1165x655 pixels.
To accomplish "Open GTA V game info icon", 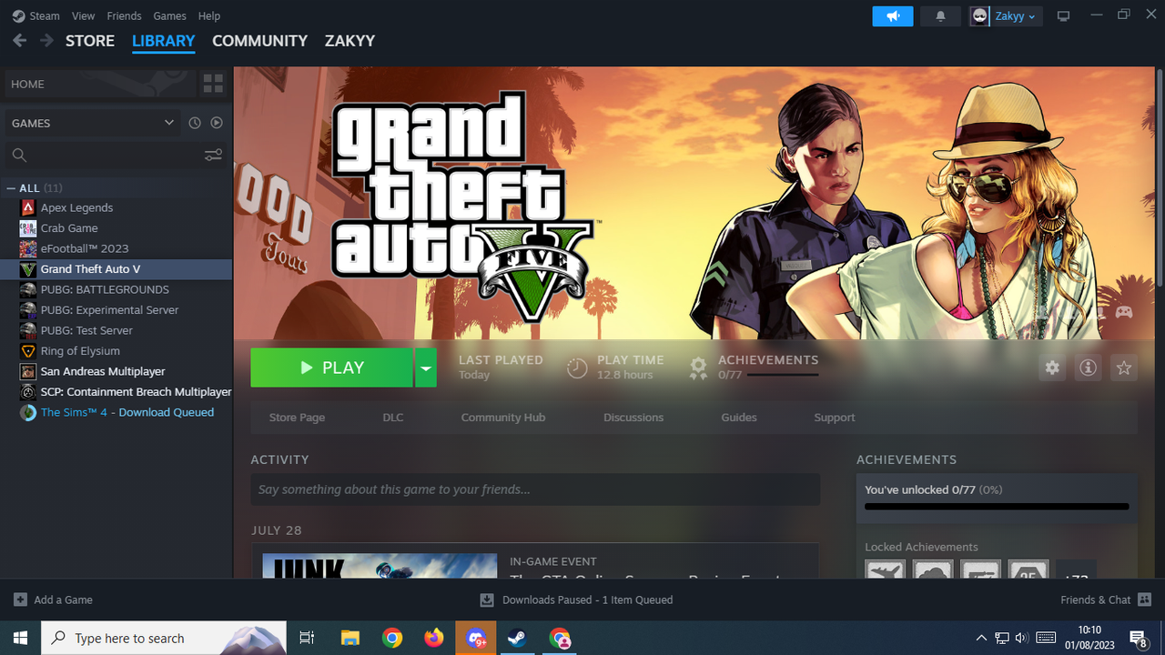I will click(1088, 368).
